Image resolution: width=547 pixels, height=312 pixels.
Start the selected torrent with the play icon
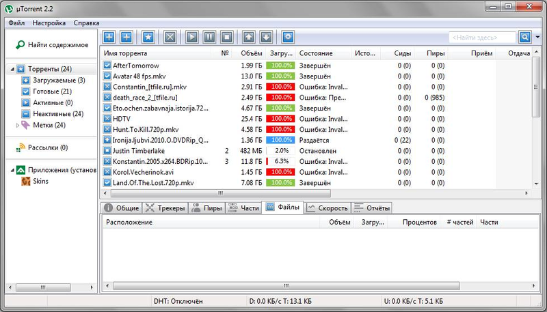click(x=192, y=37)
